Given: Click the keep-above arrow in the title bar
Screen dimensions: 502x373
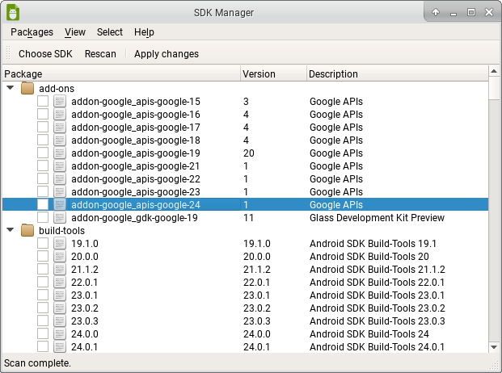Looking at the screenshot, I should click(x=436, y=12).
